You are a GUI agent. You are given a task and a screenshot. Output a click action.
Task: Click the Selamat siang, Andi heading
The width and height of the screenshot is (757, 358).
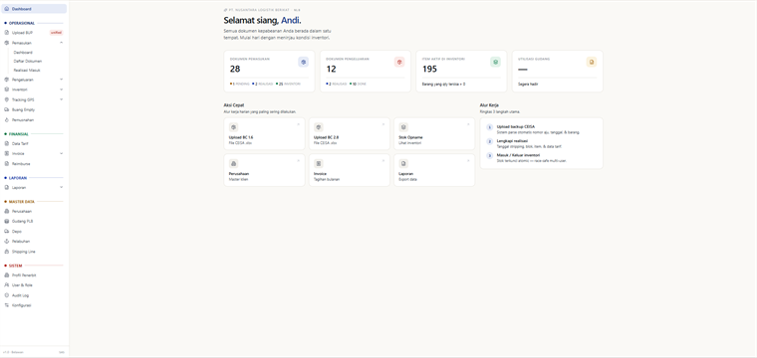(263, 20)
